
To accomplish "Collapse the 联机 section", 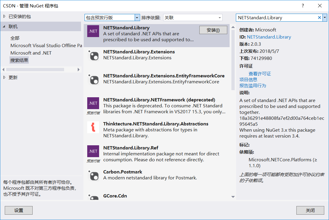I will pos(4,26).
